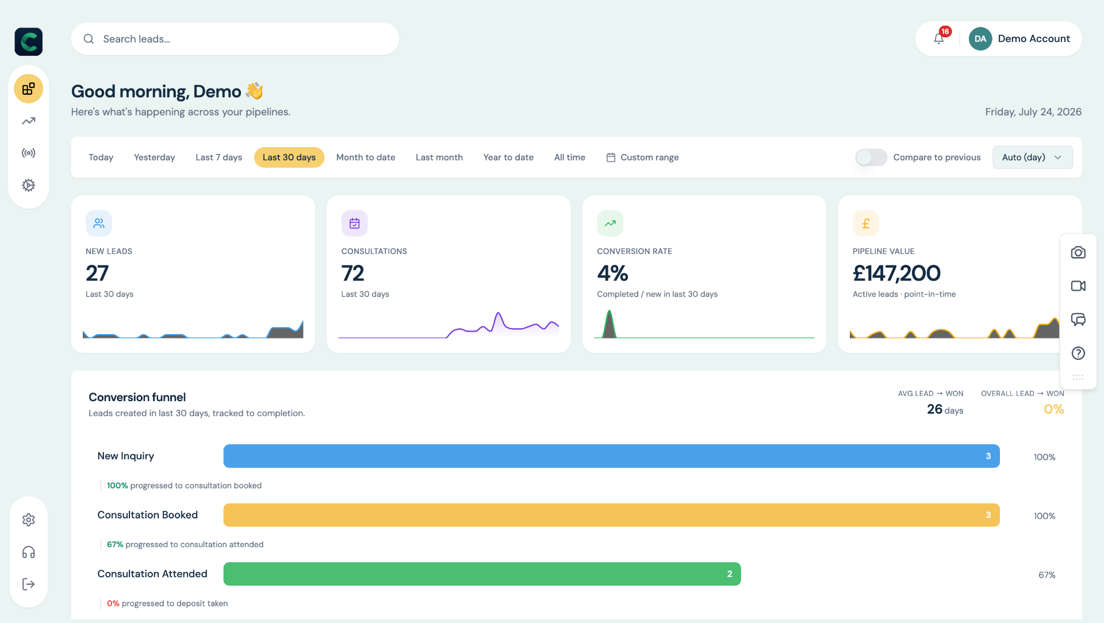Select Last 30 days range
The width and height of the screenshot is (1104, 623).
click(289, 157)
